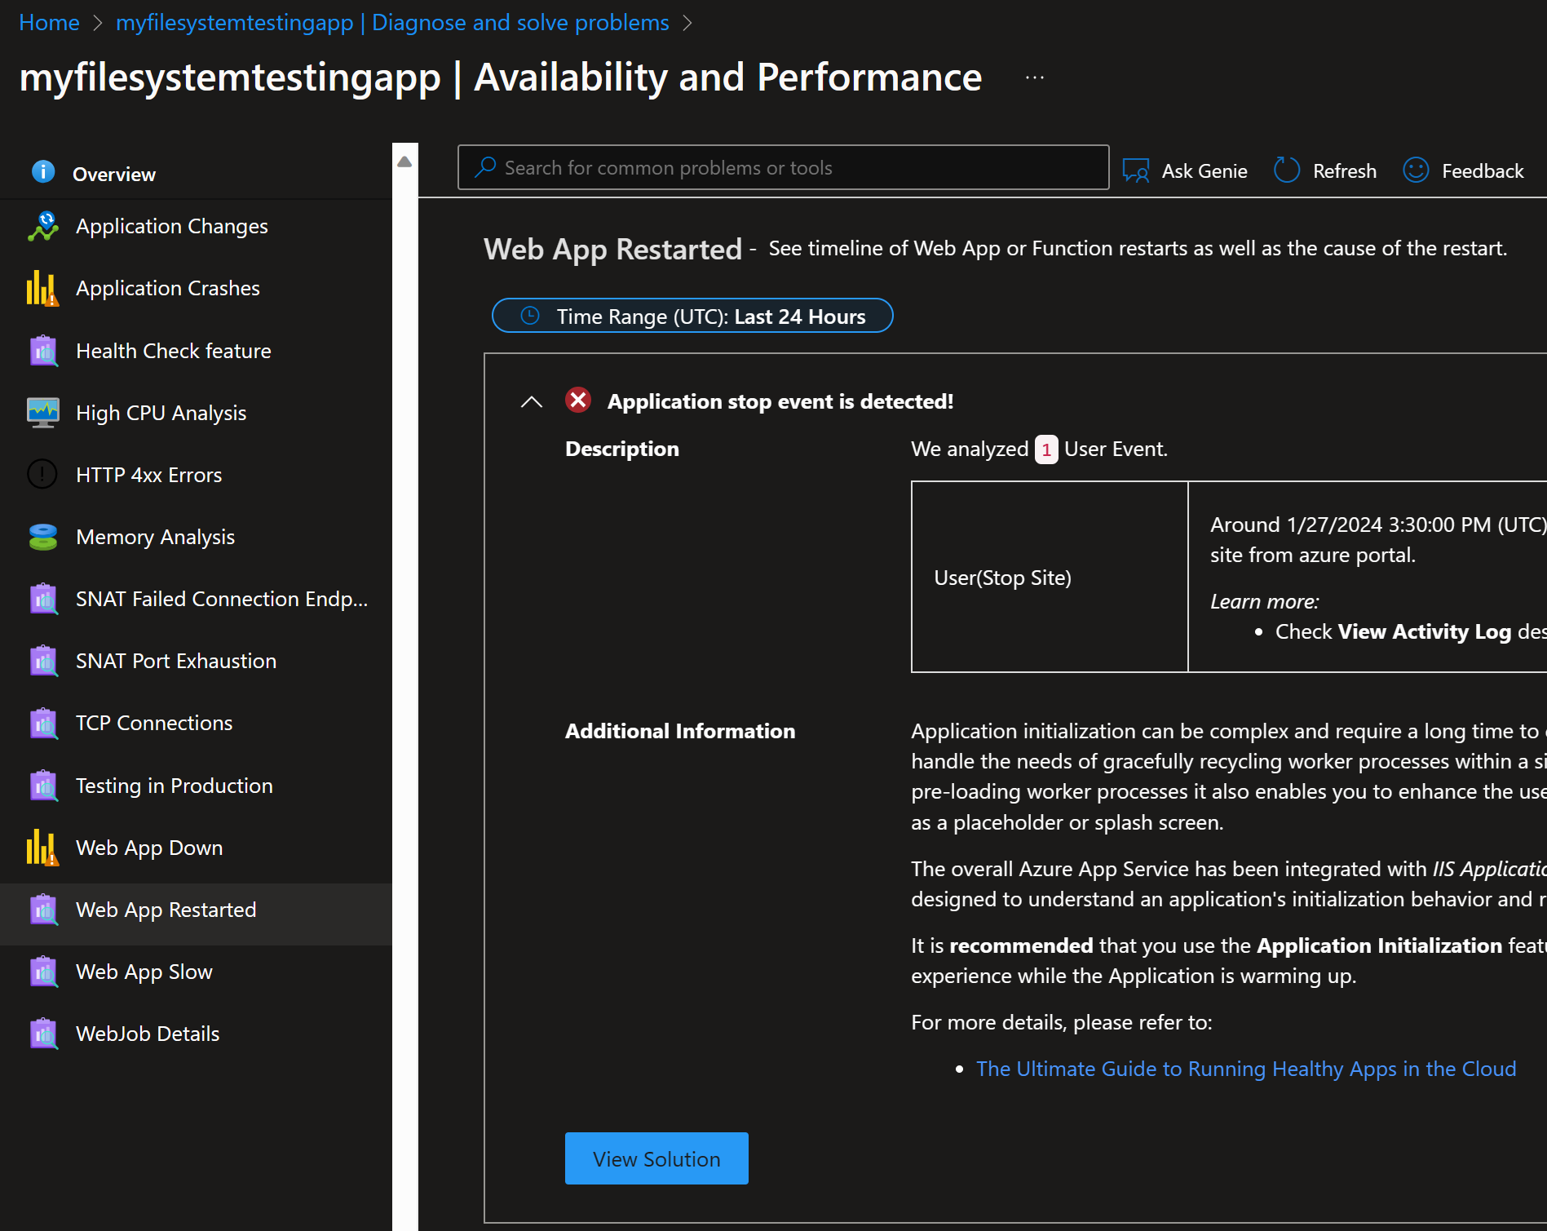The width and height of the screenshot is (1547, 1231).
Task: Click the Testing in Production icon
Action: 43,786
